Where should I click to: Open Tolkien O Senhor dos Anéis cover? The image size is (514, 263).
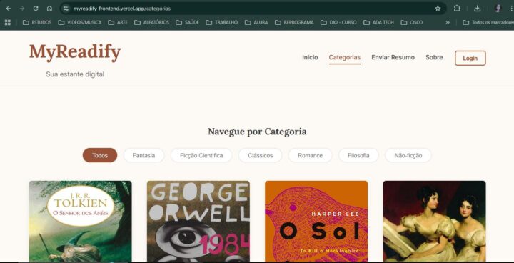80,221
